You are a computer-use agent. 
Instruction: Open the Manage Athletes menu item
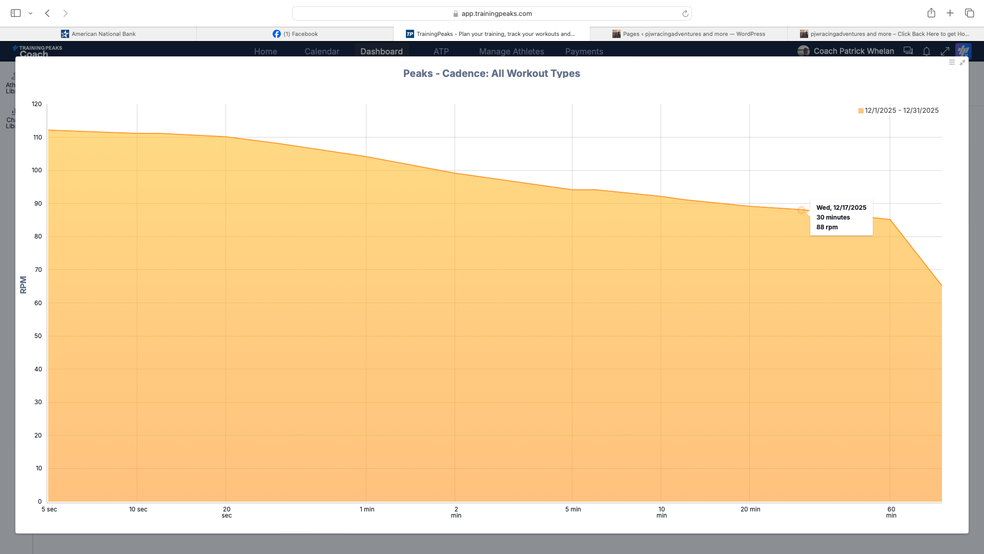coord(511,51)
